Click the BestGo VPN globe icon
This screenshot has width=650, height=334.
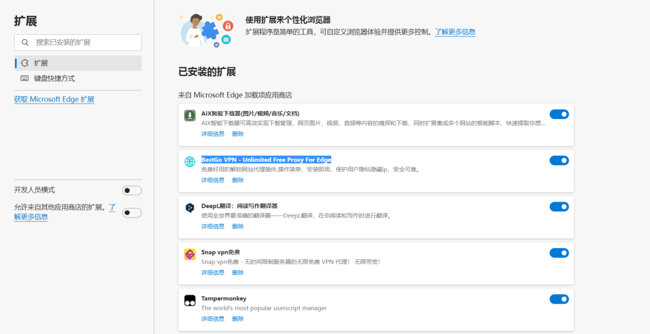point(190,162)
